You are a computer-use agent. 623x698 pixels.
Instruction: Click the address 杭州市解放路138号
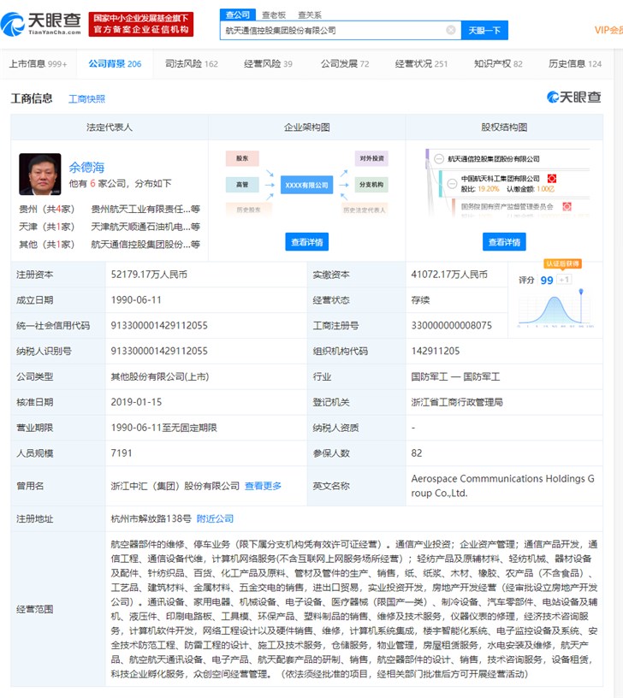(x=151, y=518)
